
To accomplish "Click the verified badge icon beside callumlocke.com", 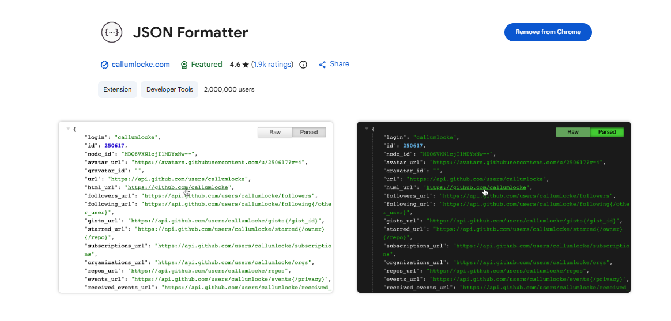I will [x=104, y=65].
